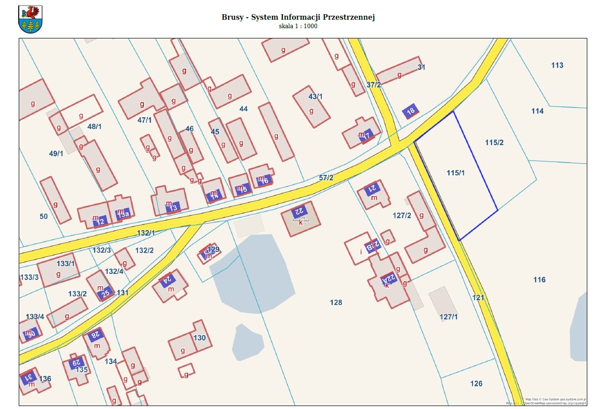608x409 pixels.
Task: Select the blue address marker 29
Action: 77,363
